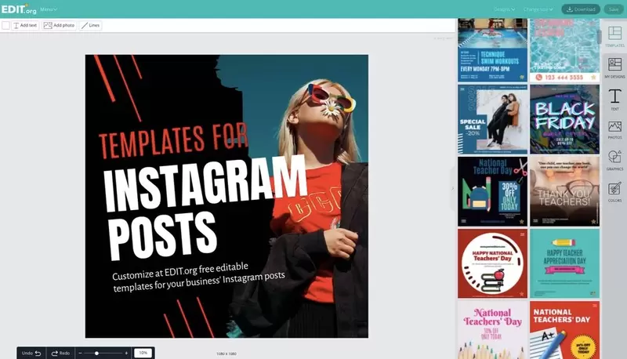Select the red National Teachers' Day A+ template
Screen dimensions: 627x359
click(x=564, y=330)
